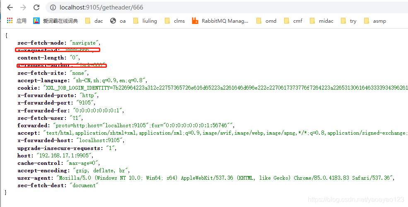The image size is (408, 207).
Task: Open the try bookmark folder
Action: (349, 21)
